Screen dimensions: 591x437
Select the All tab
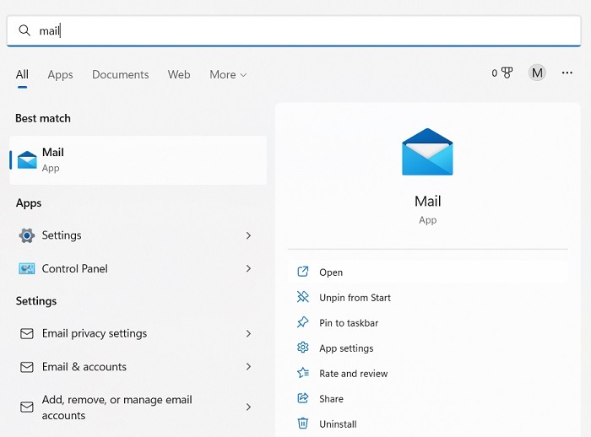22,74
